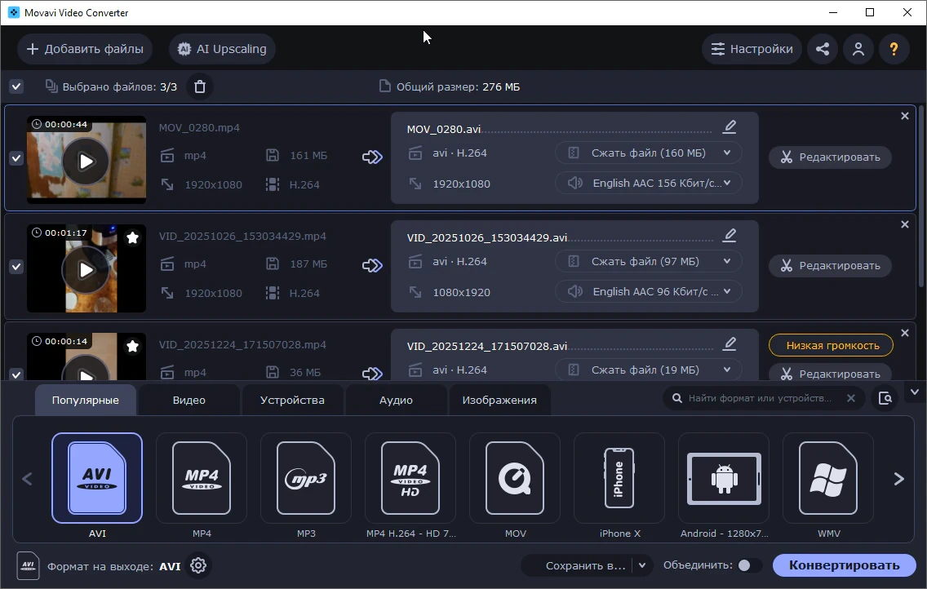
Task: Click the share icon in top toolbar
Action: [x=823, y=49]
